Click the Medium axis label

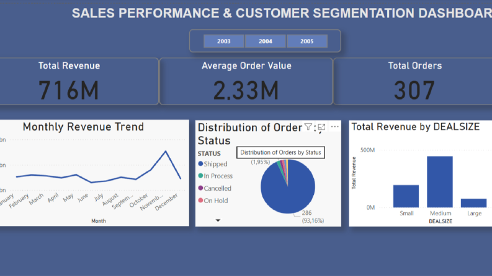pos(441,213)
